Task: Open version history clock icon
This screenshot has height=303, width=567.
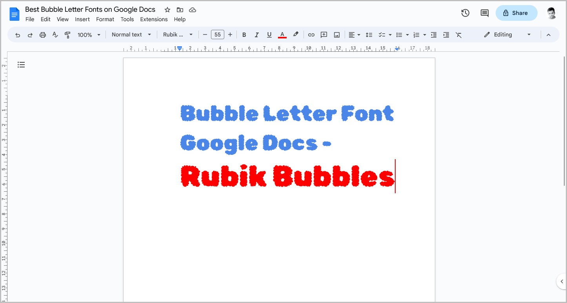Action: coord(465,13)
